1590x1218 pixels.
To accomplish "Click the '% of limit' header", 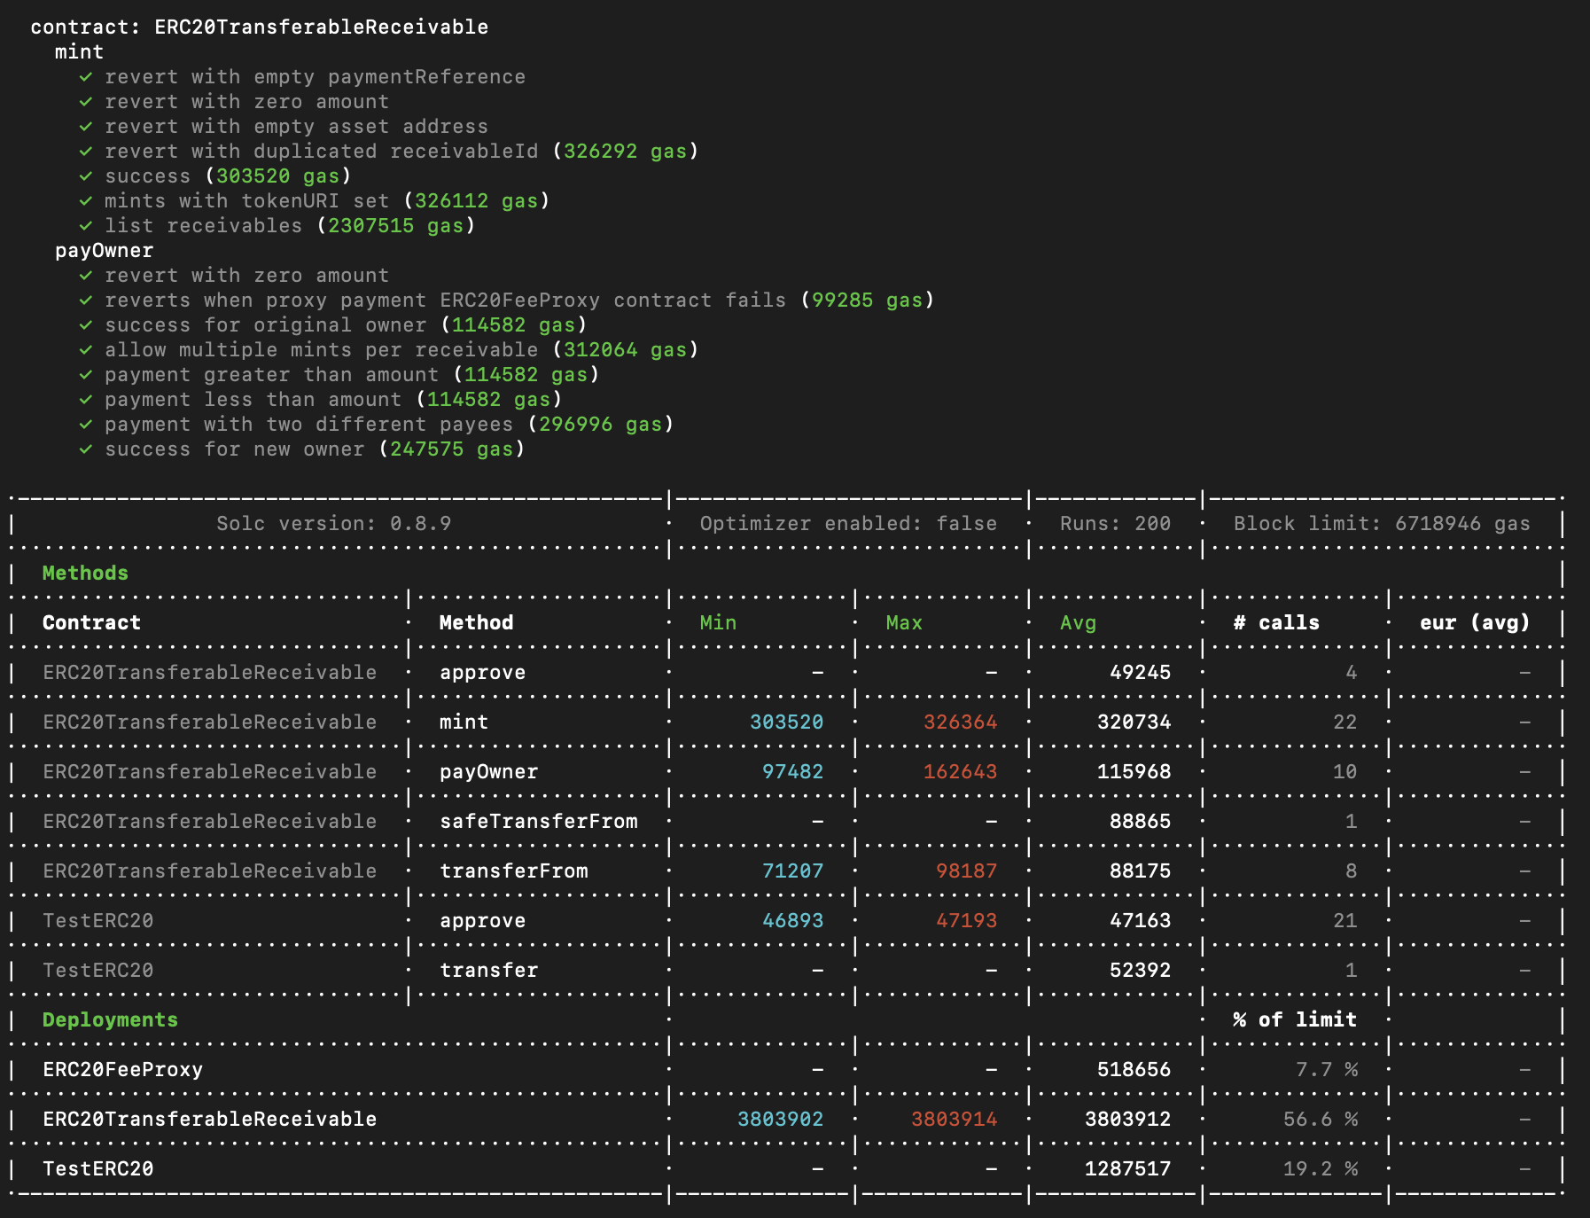I will pos(1295,1020).
